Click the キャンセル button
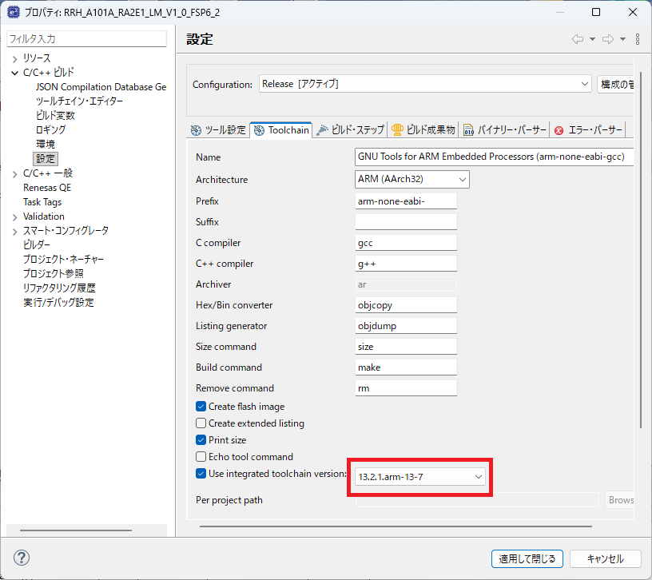This screenshot has width=652, height=580. point(605,558)
